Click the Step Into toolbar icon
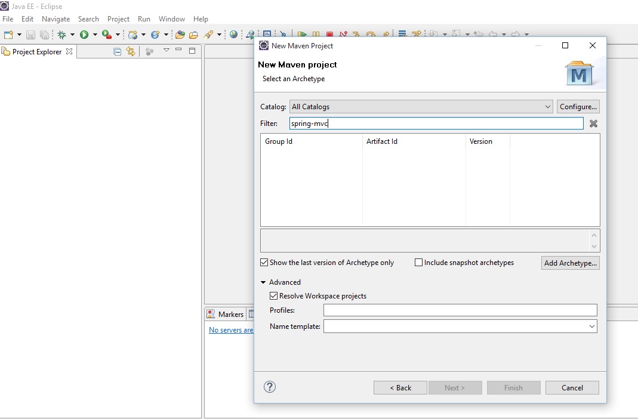 pos(356,34)
